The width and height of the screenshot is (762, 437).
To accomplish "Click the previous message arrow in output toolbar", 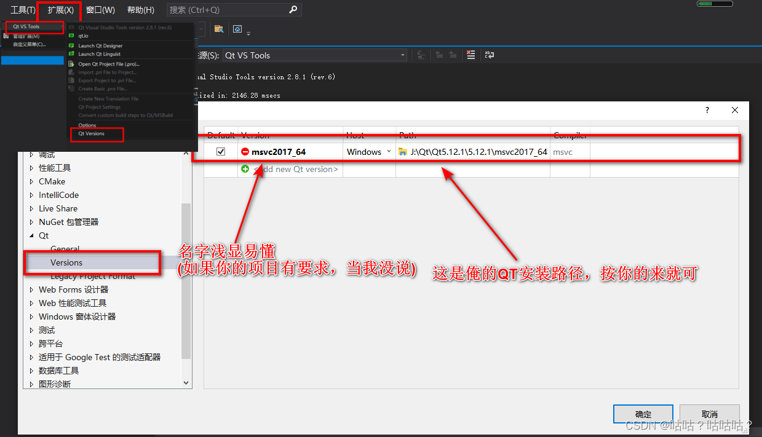I will [439, 55].
